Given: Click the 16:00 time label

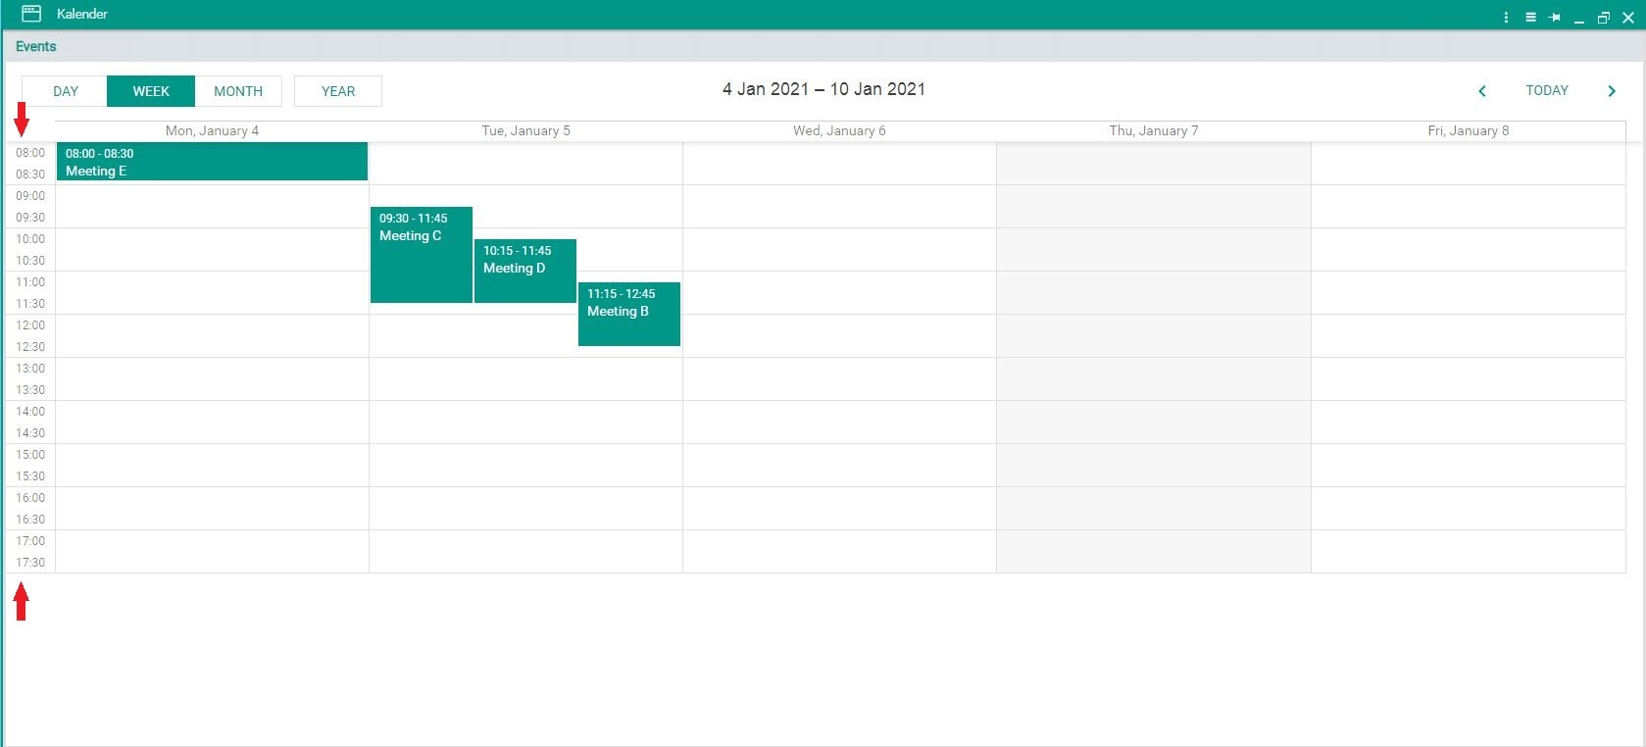Looking at the screenshot, I should [x=30, y=498].
